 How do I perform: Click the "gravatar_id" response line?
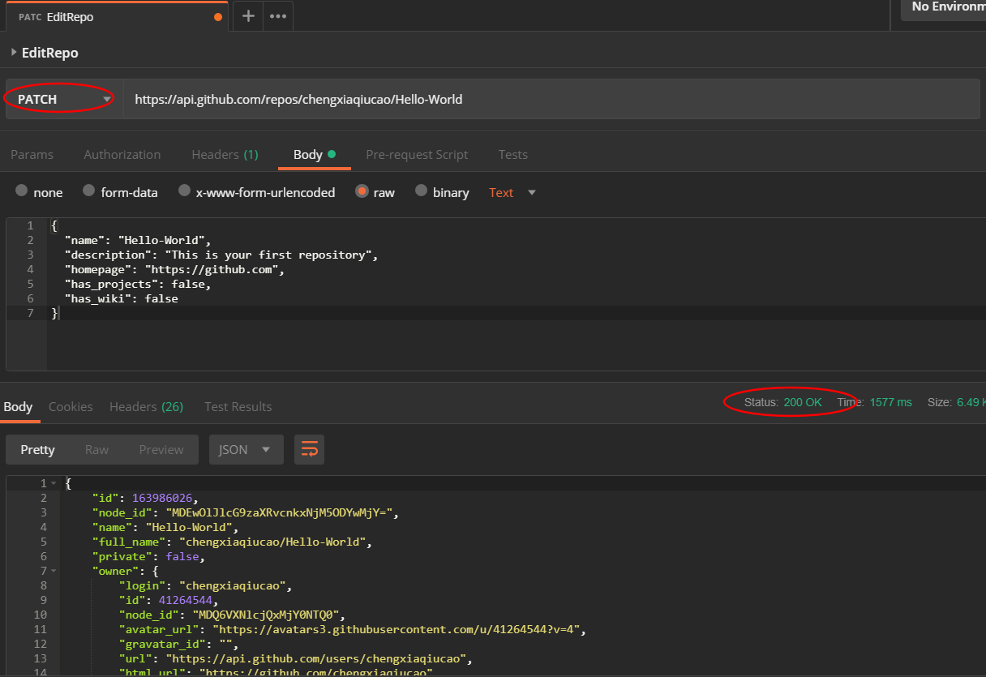[178, 644]
